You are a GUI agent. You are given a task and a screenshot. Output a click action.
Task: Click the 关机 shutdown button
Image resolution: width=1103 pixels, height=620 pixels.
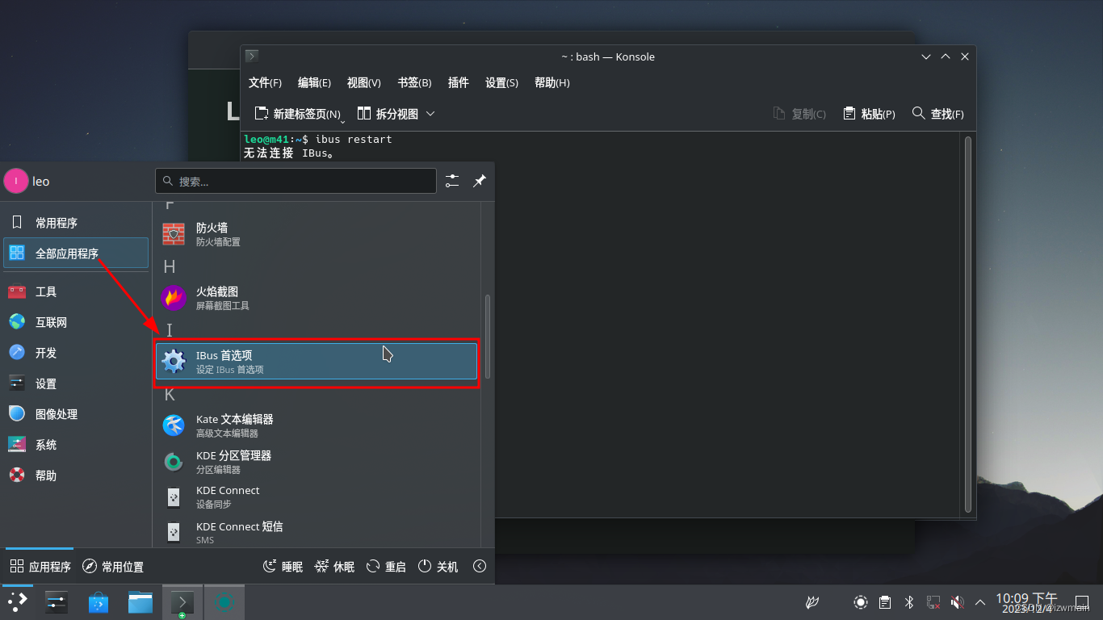tap(438, 567)
